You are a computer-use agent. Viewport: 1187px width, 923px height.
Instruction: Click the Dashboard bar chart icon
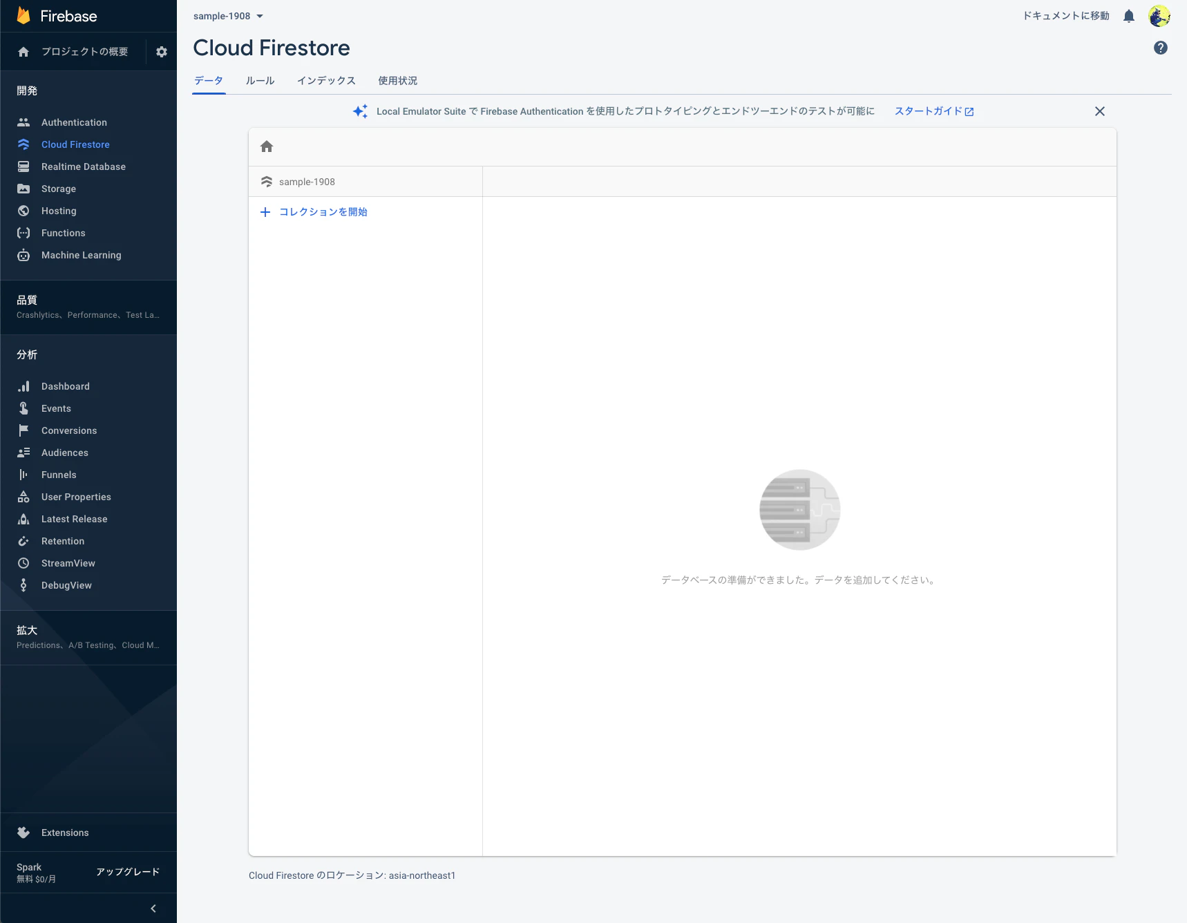pos(23,386)
